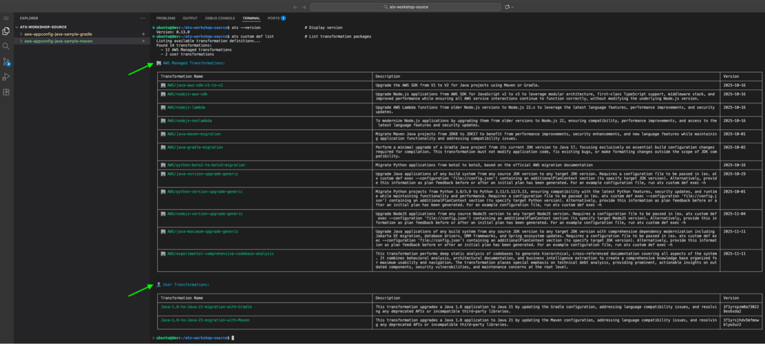Open Source Control showing 4 pending changes
The height and width of the screenshot is (346, 765).
(6, 61)
